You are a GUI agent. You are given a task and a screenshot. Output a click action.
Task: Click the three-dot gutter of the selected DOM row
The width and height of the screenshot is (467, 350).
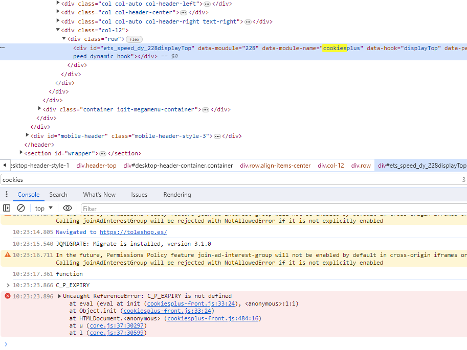(3, 48)
